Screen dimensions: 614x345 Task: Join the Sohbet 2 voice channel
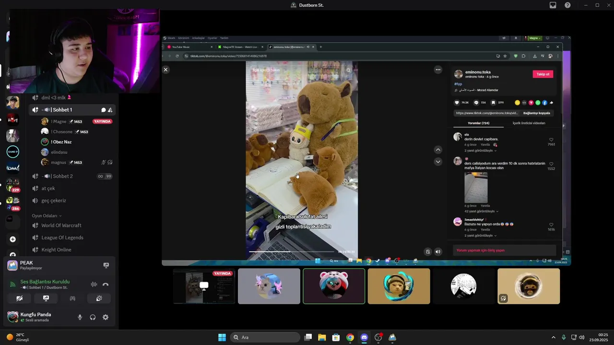73,176
